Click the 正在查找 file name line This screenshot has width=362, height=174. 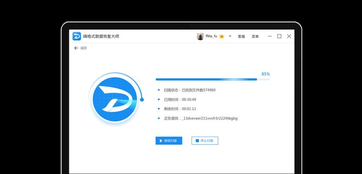[201, 118]
